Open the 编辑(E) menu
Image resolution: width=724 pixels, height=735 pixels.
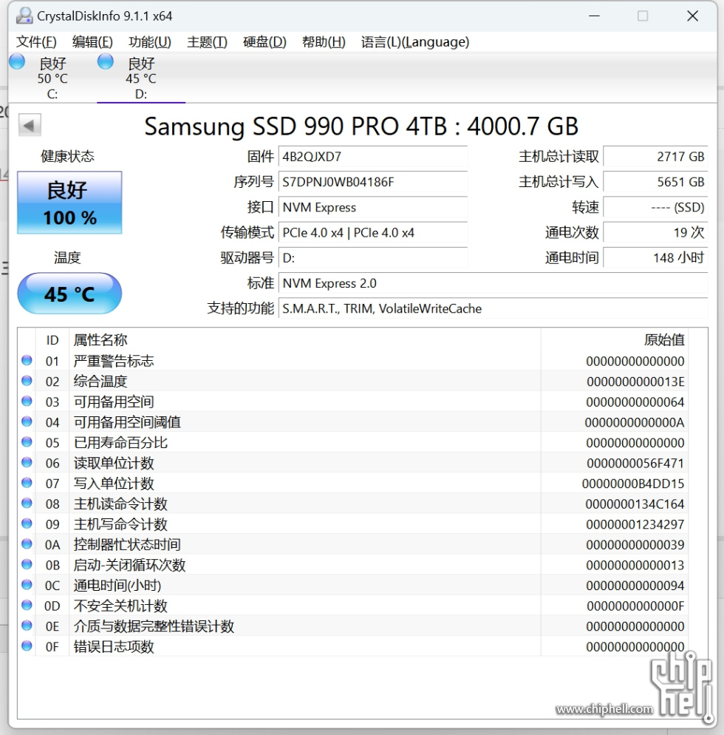tap(93, 42)
